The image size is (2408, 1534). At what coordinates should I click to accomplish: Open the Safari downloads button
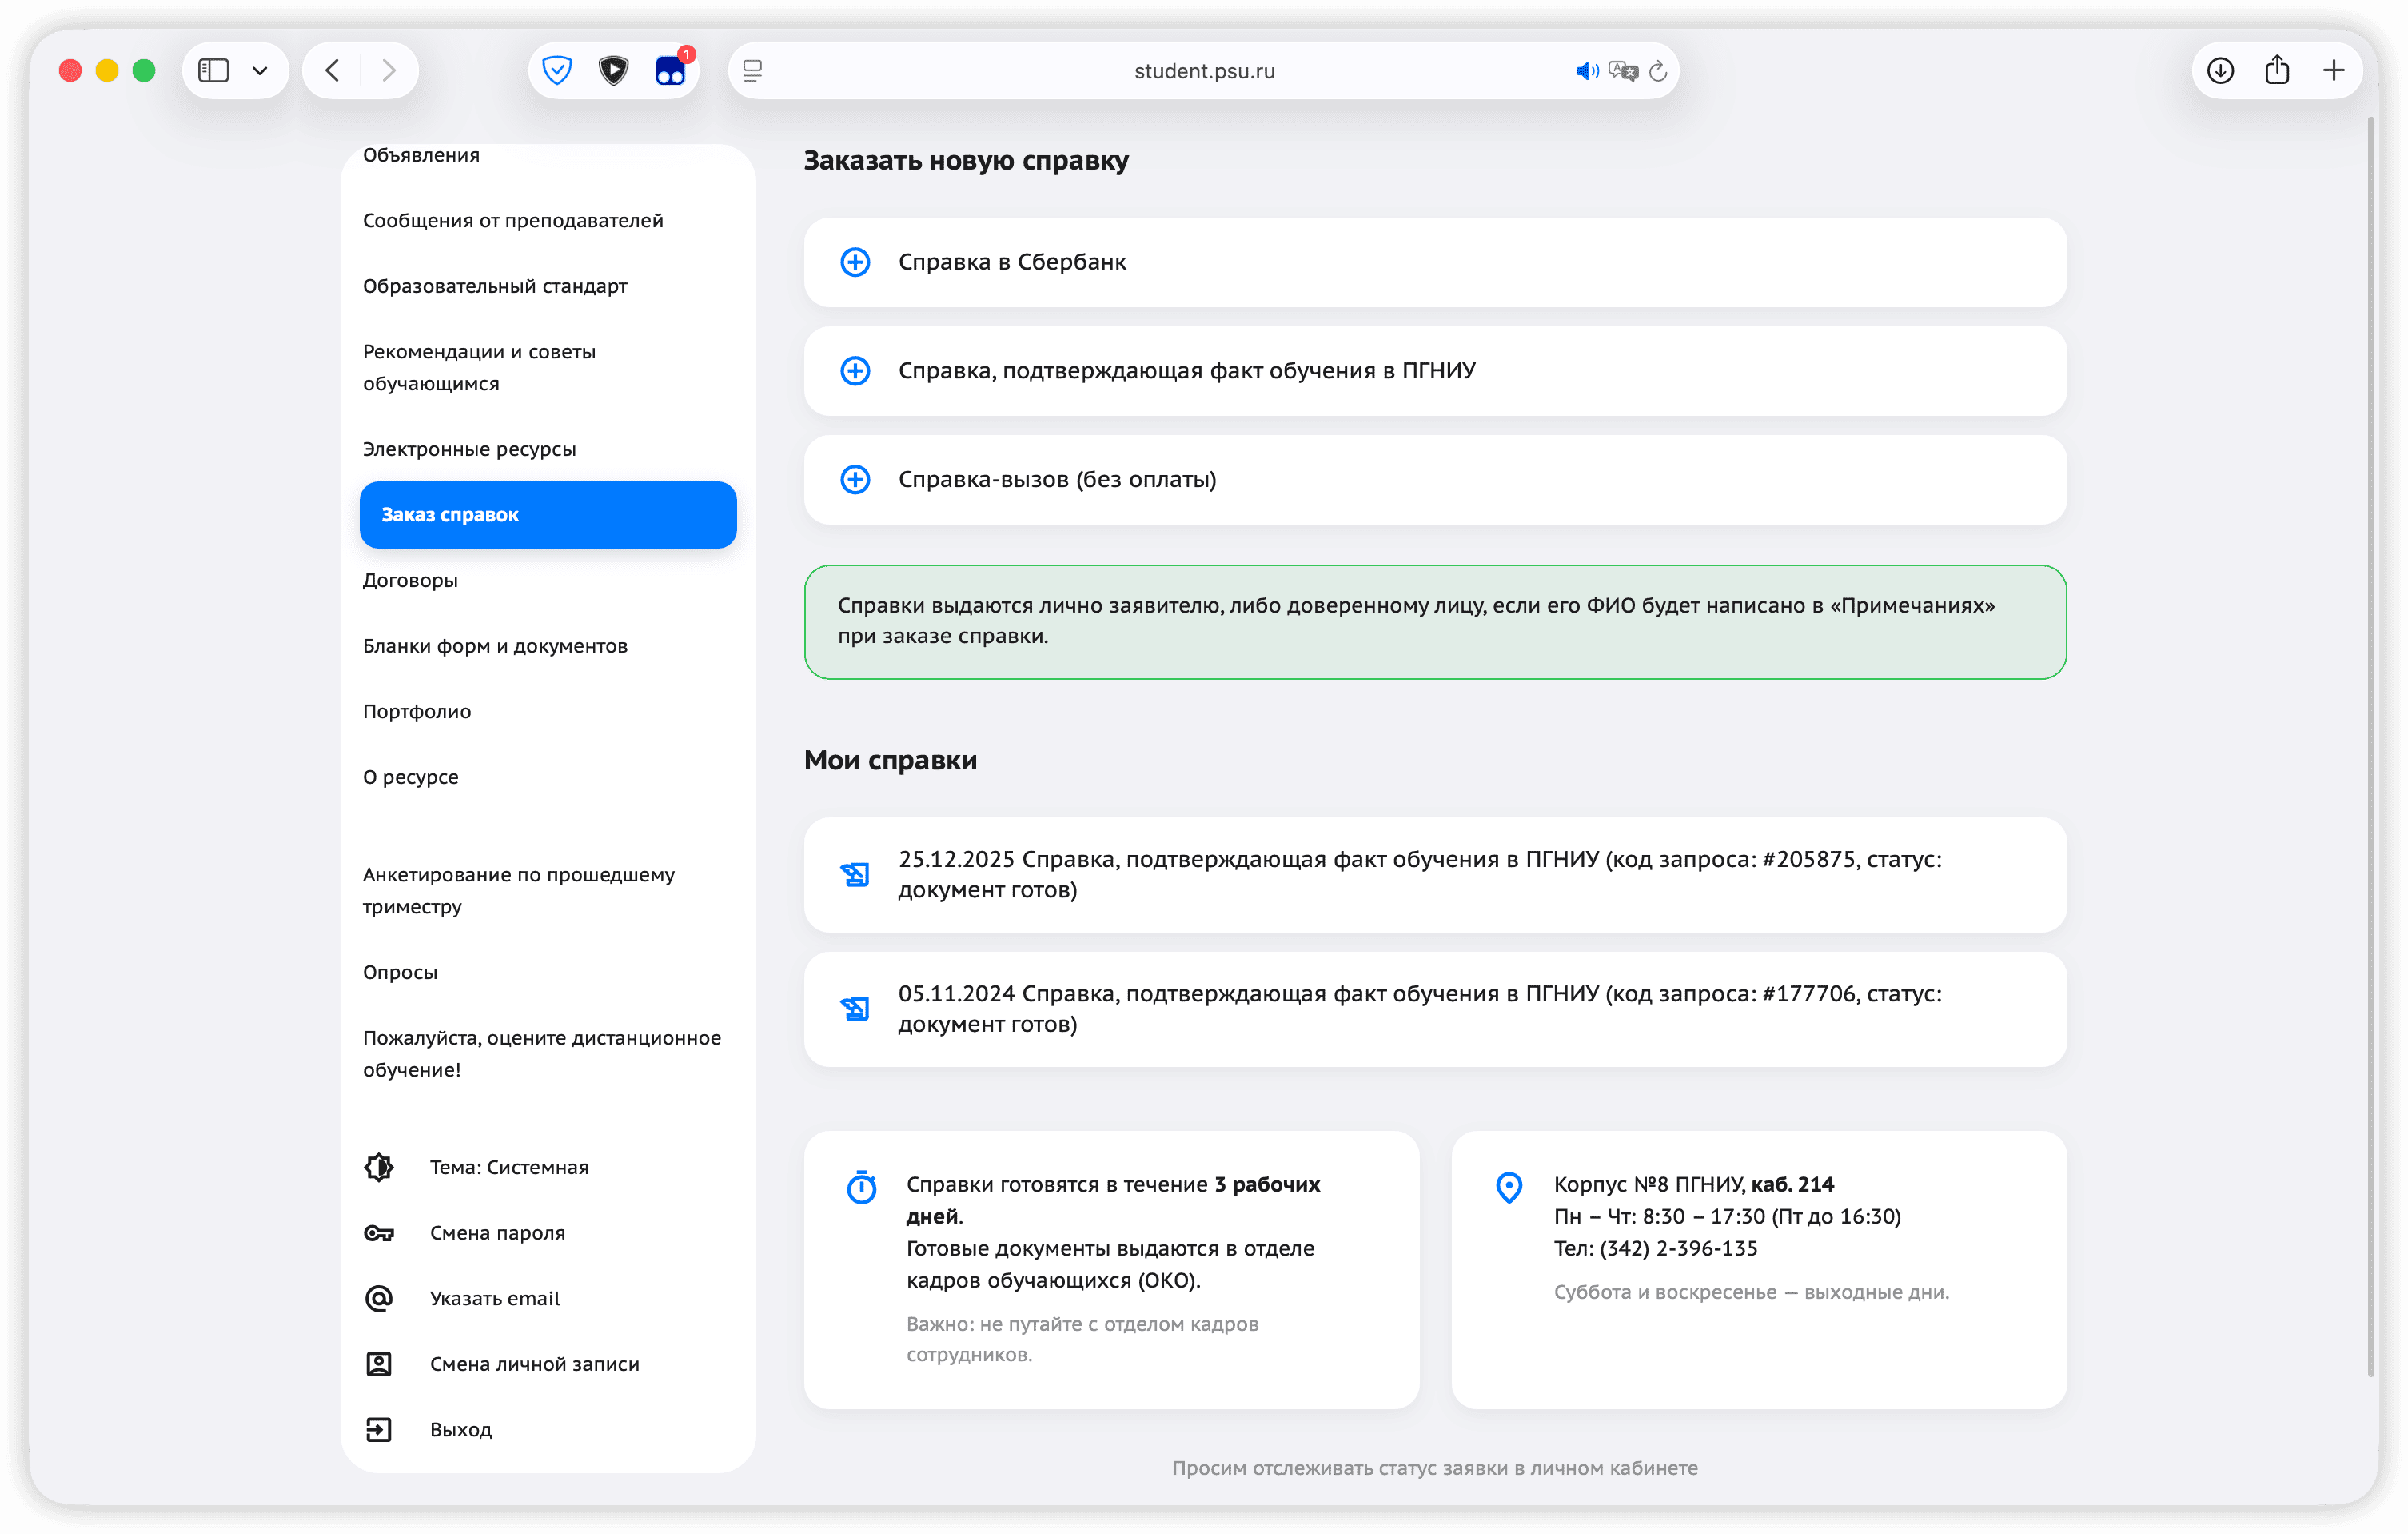click(2220, 70)
